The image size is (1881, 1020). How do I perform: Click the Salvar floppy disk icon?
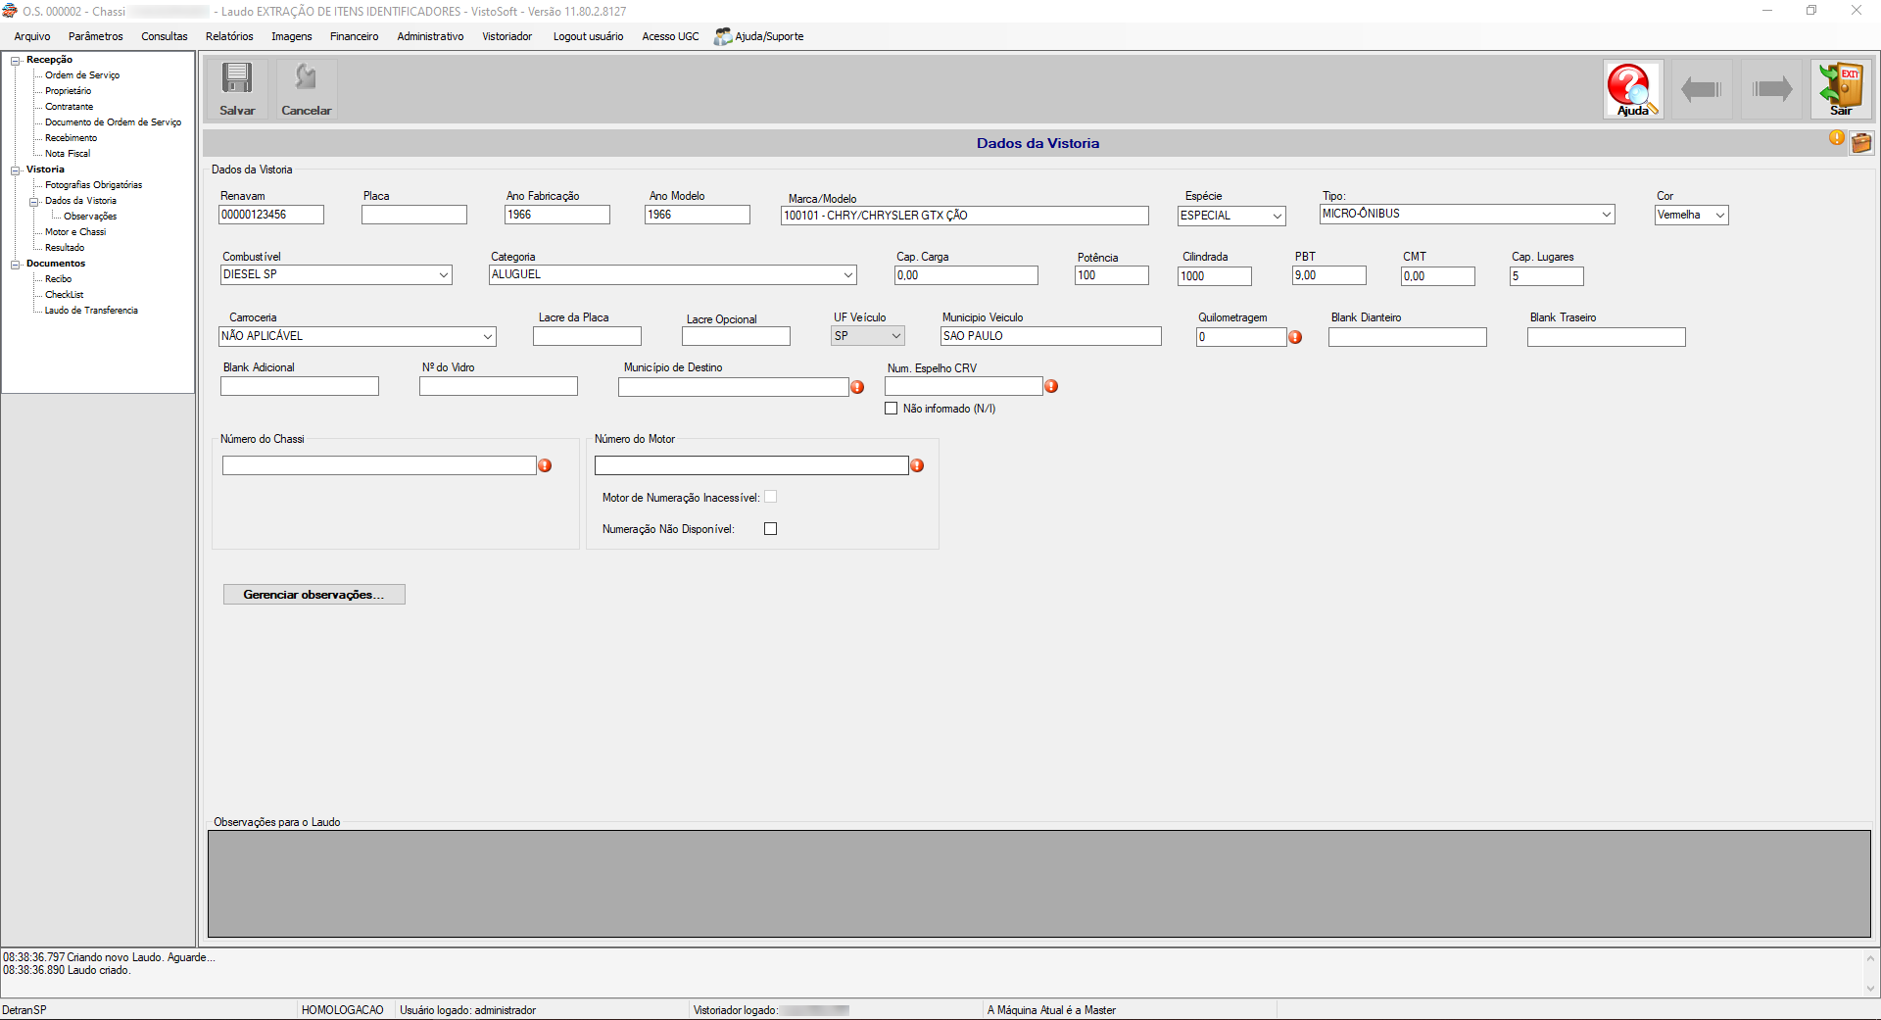(237, 88)
